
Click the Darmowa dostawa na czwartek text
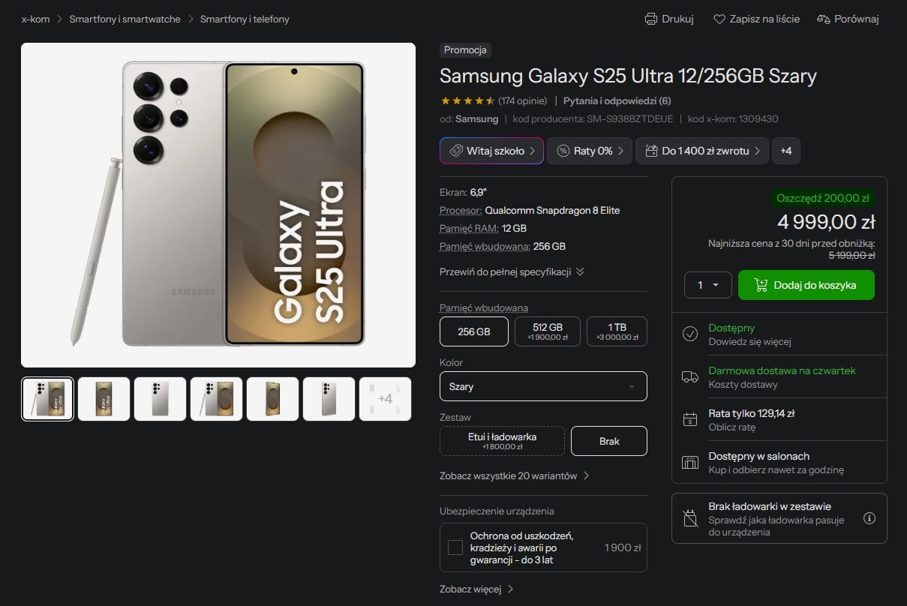[782, 370]
